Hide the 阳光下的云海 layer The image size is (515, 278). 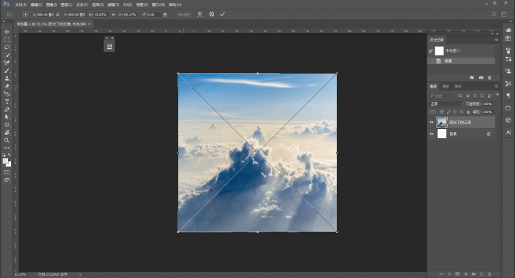click(432, 122)
